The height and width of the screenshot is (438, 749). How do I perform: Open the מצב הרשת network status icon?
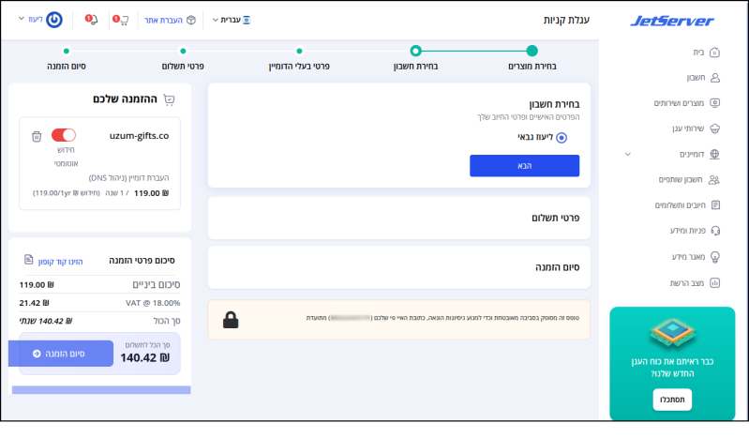click(x=715, y=283)
